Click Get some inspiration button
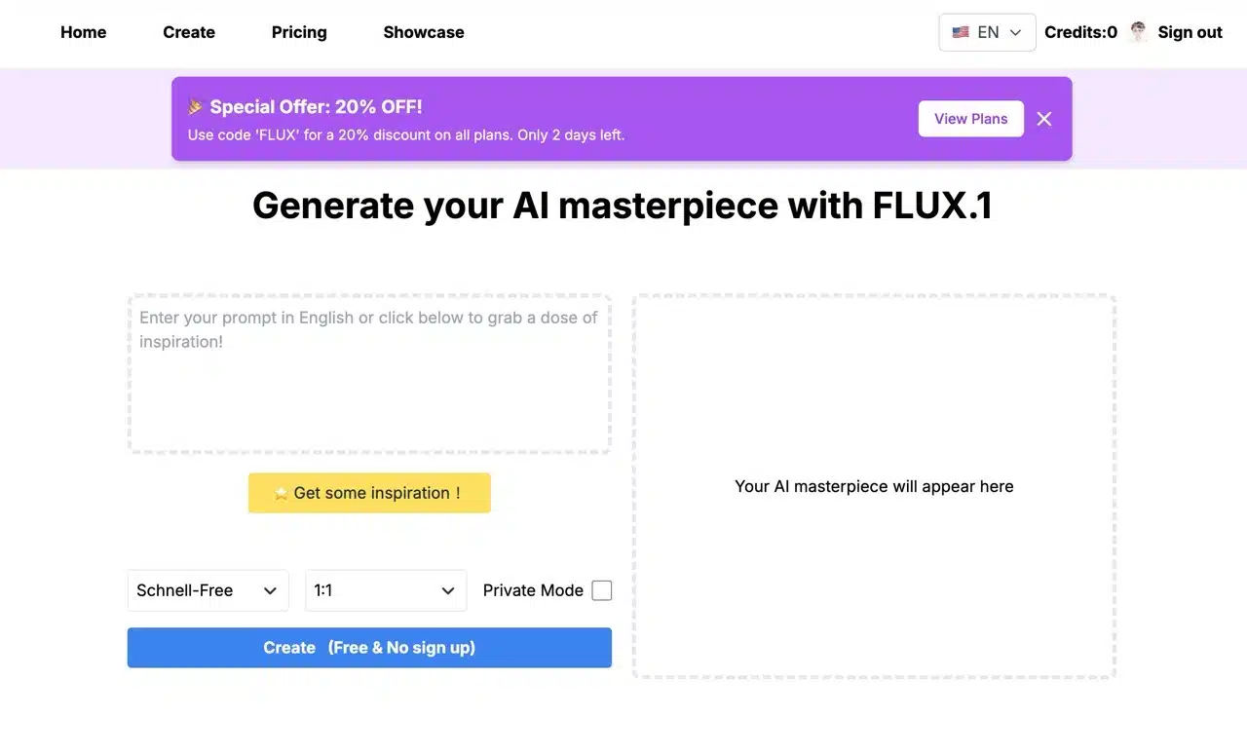The width and height of the screenshot is (1247, 754). tap(369, 493)
